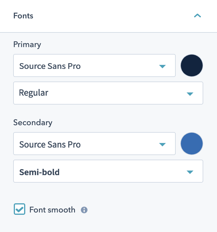Click the Fonts section header
The width and height of the screenshot is (217, 232).
pyautogui.click(x=23, y=16)
